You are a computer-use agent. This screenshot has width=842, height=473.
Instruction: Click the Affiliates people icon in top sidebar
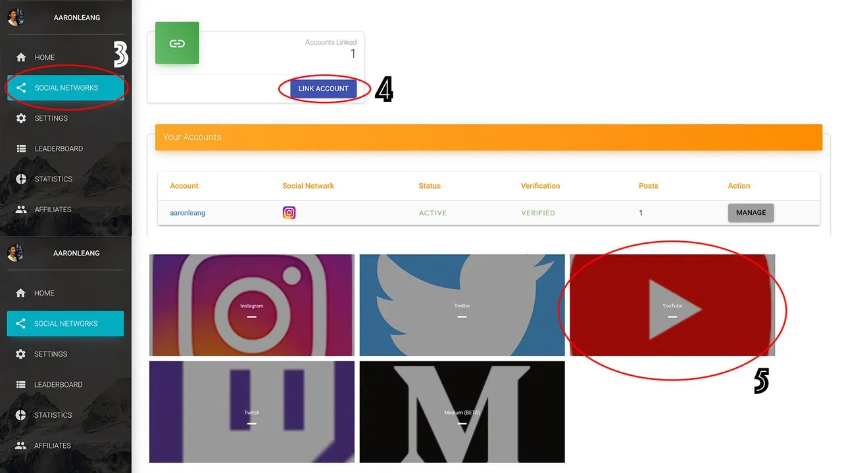(21, 210)
